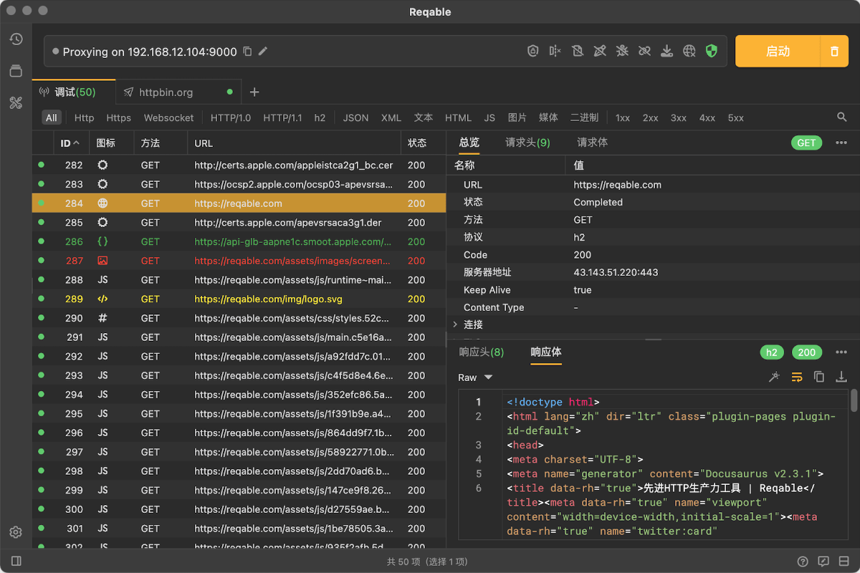Toggle the 2xx status filter

tap(650, 117)
